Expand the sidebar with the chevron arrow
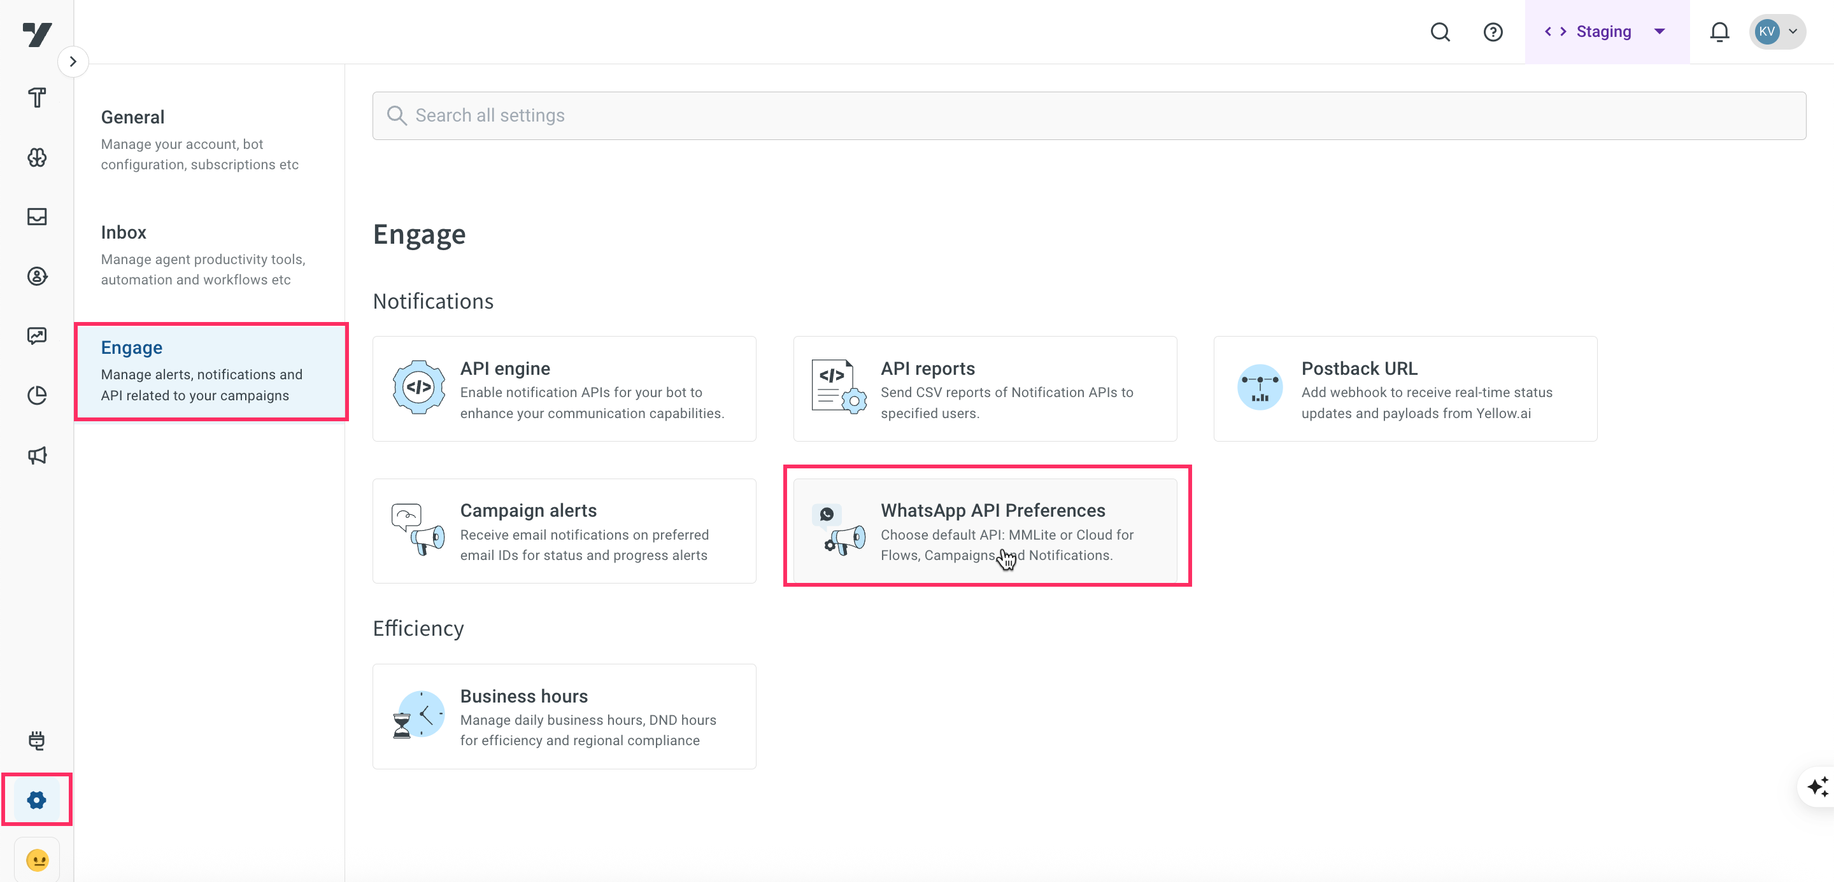Viewport: 1834px width, 882px height. (x=73, y=62)
